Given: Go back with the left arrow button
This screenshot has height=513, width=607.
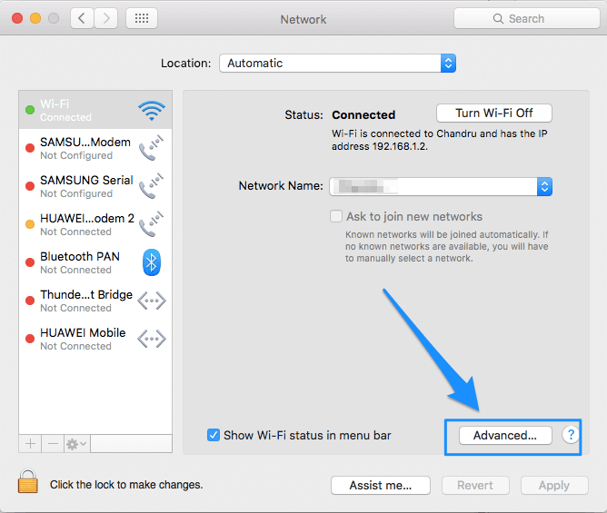Looking at the screenshot, I should (82, 18).
